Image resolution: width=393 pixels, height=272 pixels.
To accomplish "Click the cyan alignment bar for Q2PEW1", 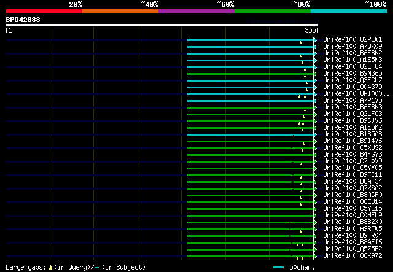I will pos(250,40).
